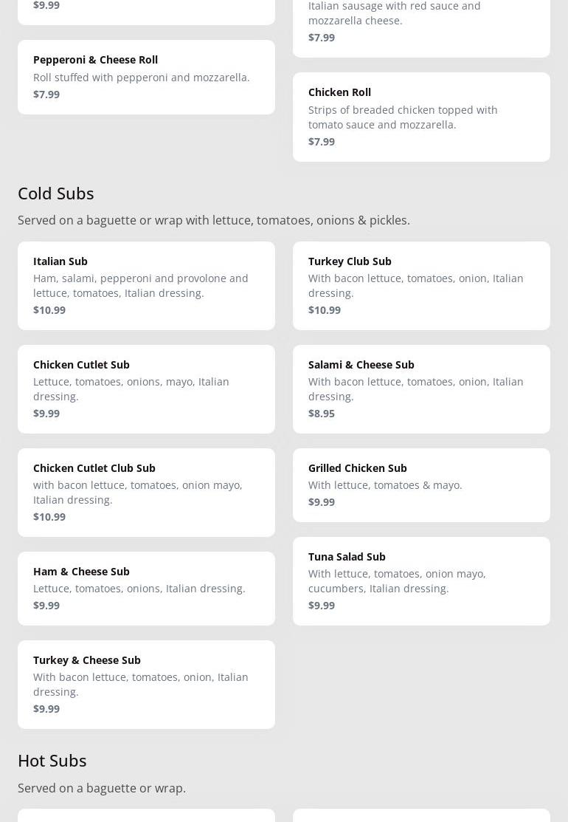Click the Hot Subs section heading
Viewport: 568px width, 822px height.
coord(52,760)
